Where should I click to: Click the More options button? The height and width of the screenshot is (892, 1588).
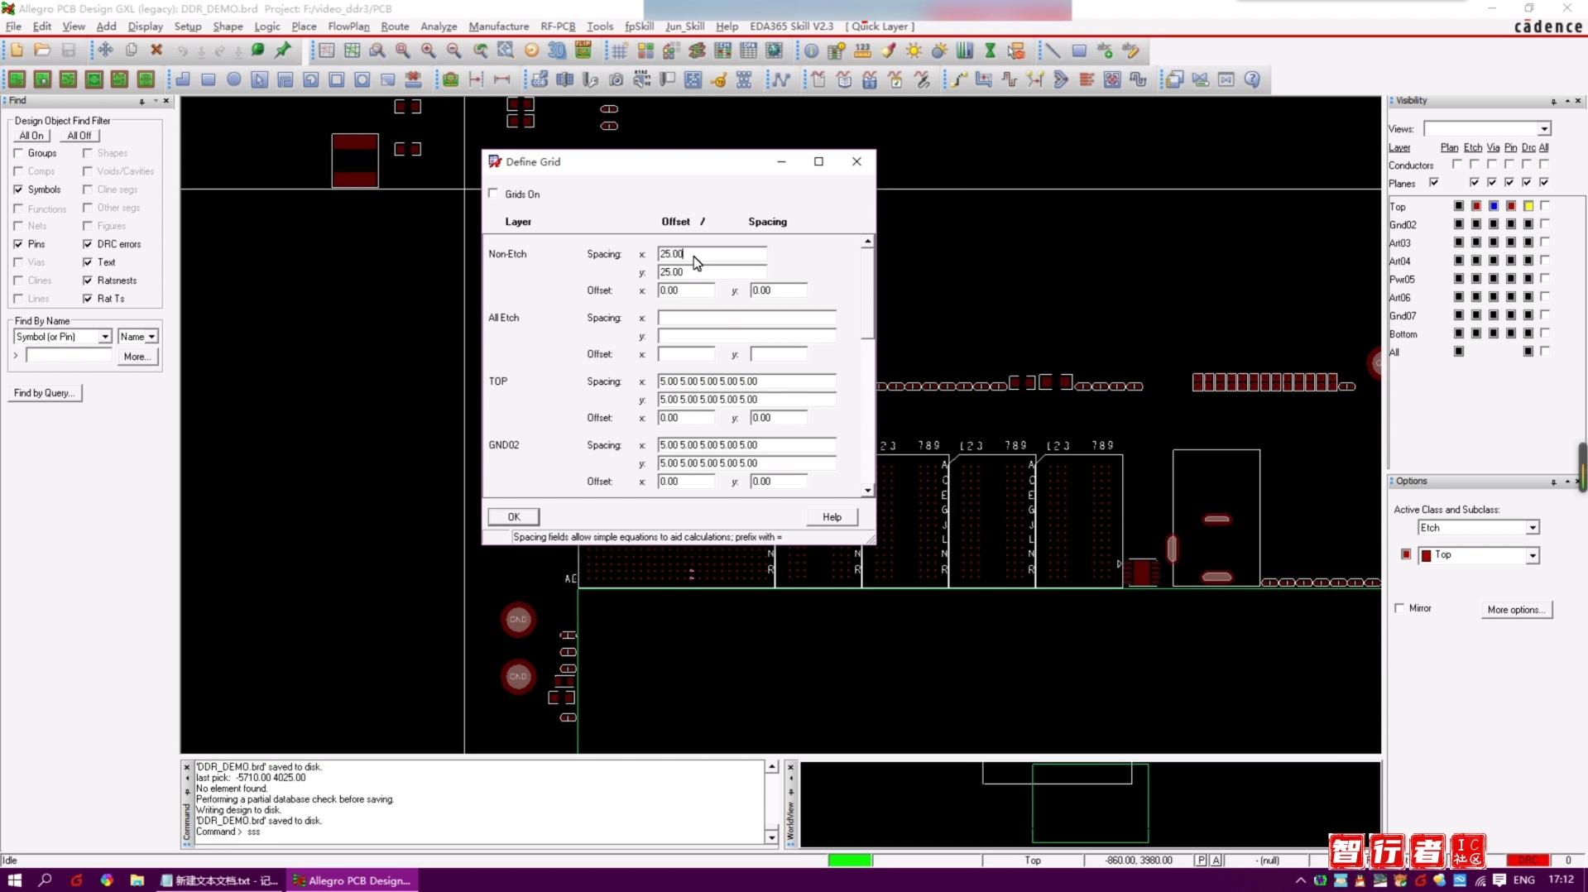pyautogui.click(x=1516, y=610)
